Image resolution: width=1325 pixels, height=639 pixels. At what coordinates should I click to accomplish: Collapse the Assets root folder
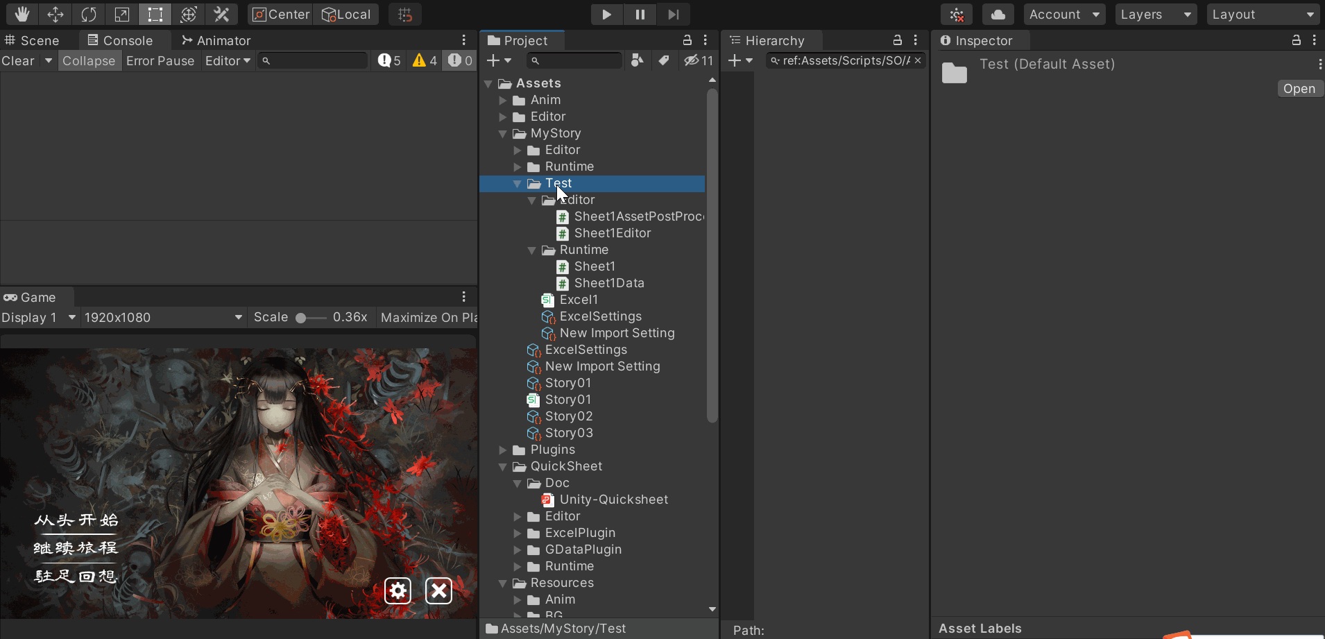click(488, 83)
